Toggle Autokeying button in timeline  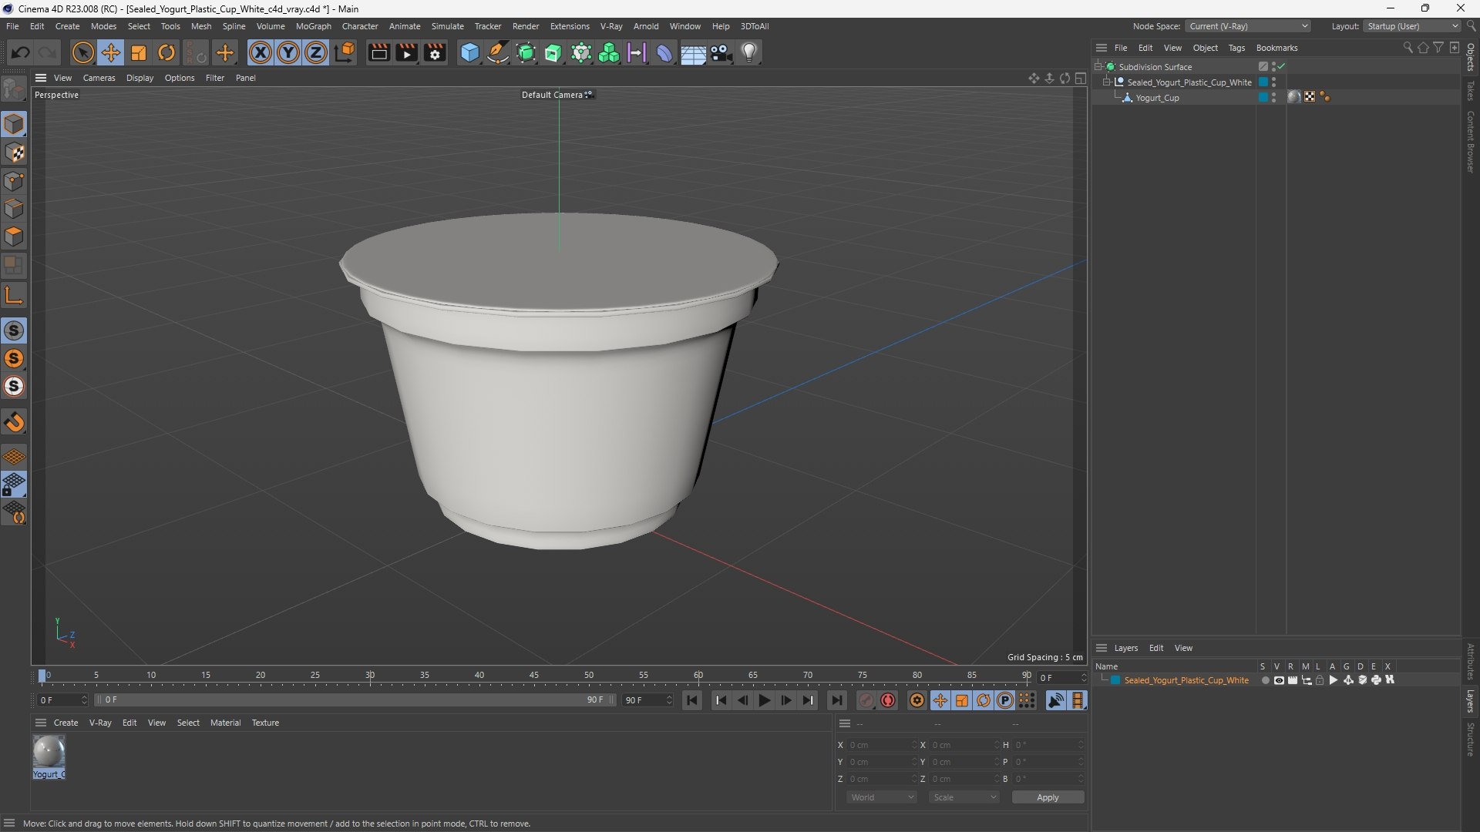pos(888,700)
